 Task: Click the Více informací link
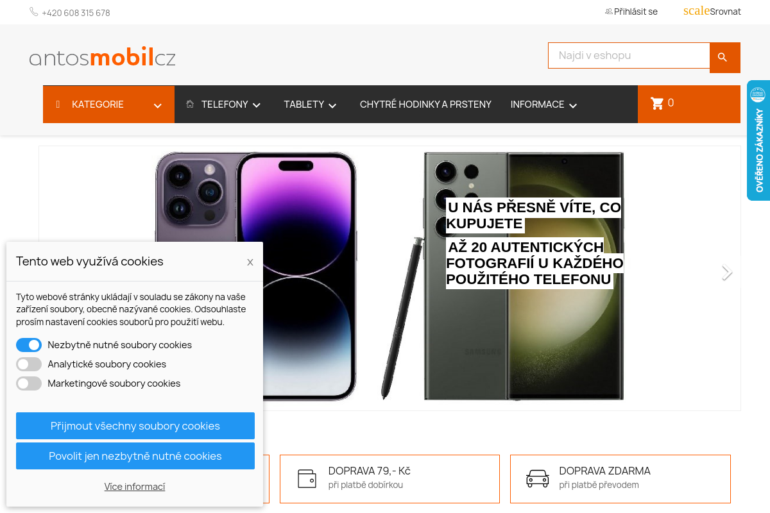click(135, 487)
